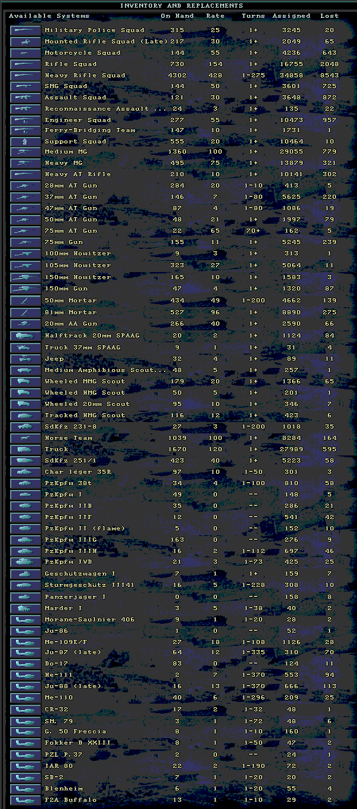Select the Engineer Squad icon

tap(25, 120)
